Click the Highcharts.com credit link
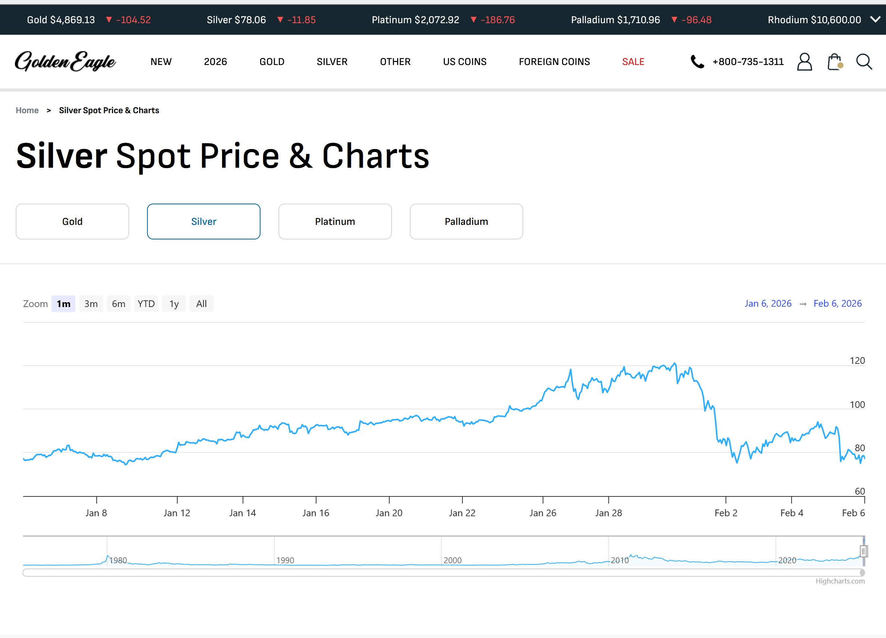The height and width of the screenshot is (638, 886). click(840, 581)
